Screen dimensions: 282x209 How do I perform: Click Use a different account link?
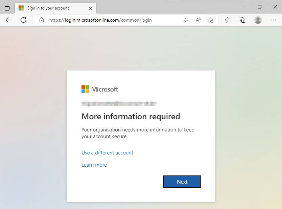pos(108,153)
